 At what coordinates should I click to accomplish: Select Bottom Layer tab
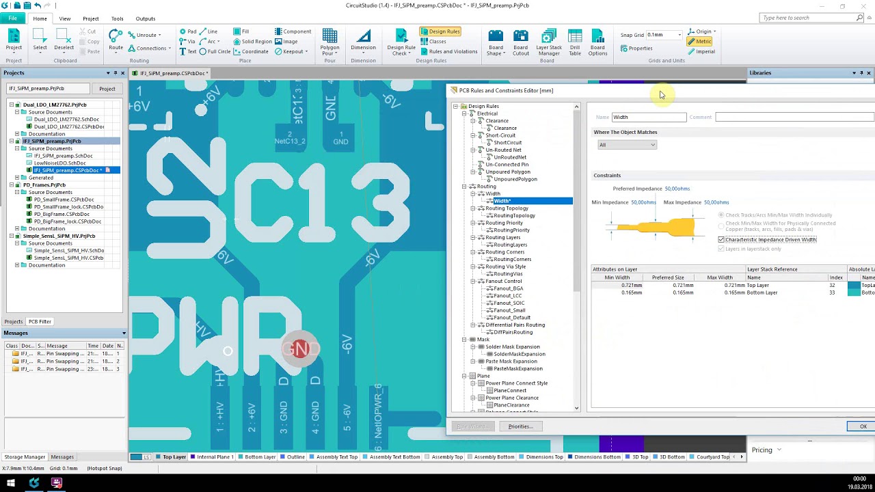click(x=256, y=457)
